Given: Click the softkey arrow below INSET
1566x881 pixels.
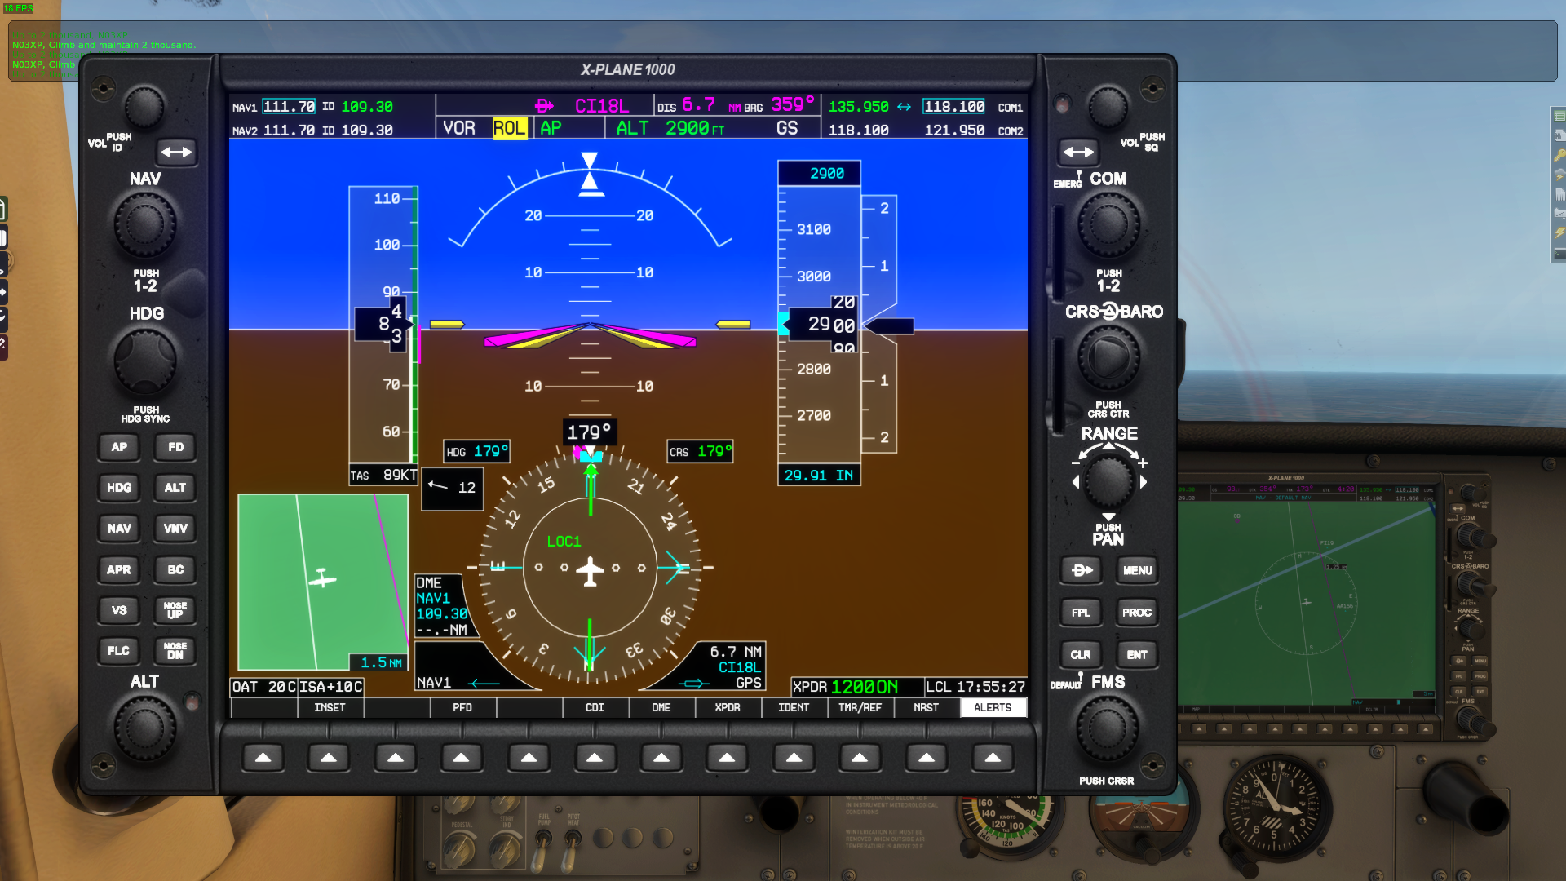Looking at the screenshot, I should point(329,758).
